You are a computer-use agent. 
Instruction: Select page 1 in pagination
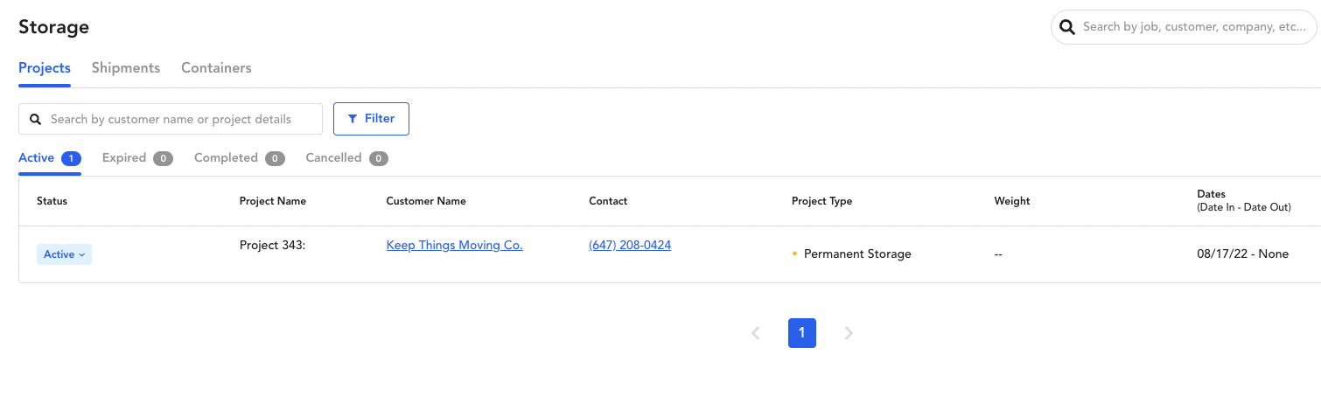coord(801,333)
